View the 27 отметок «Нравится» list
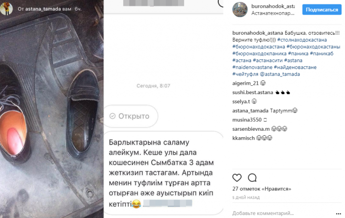This screenshot has height=218, width=345. coord(262,189)
